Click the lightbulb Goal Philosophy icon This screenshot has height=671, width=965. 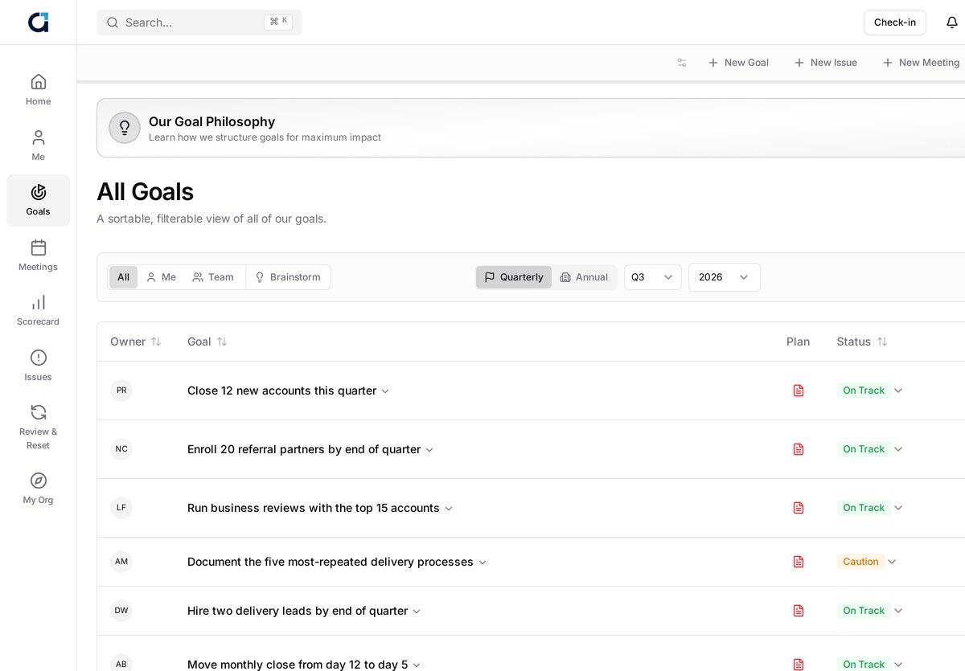tap(125, 128)
